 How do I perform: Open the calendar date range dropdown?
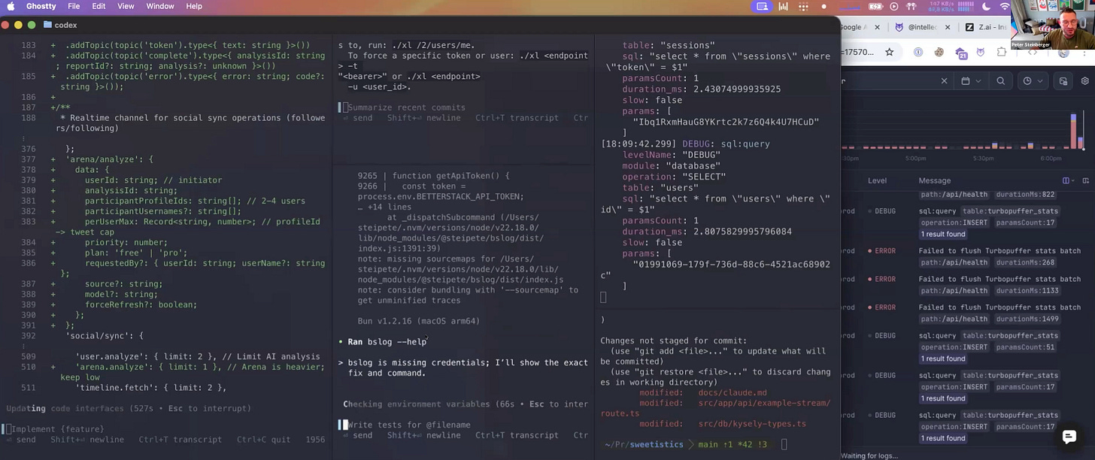pos(971,80)
